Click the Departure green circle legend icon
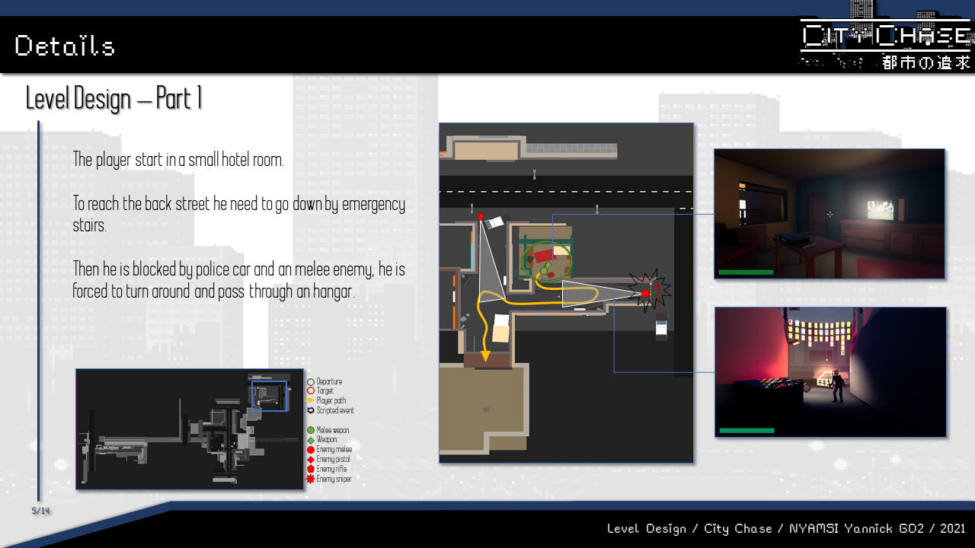Viewport: 975px width, 548px height. click(x=311, y=382)
